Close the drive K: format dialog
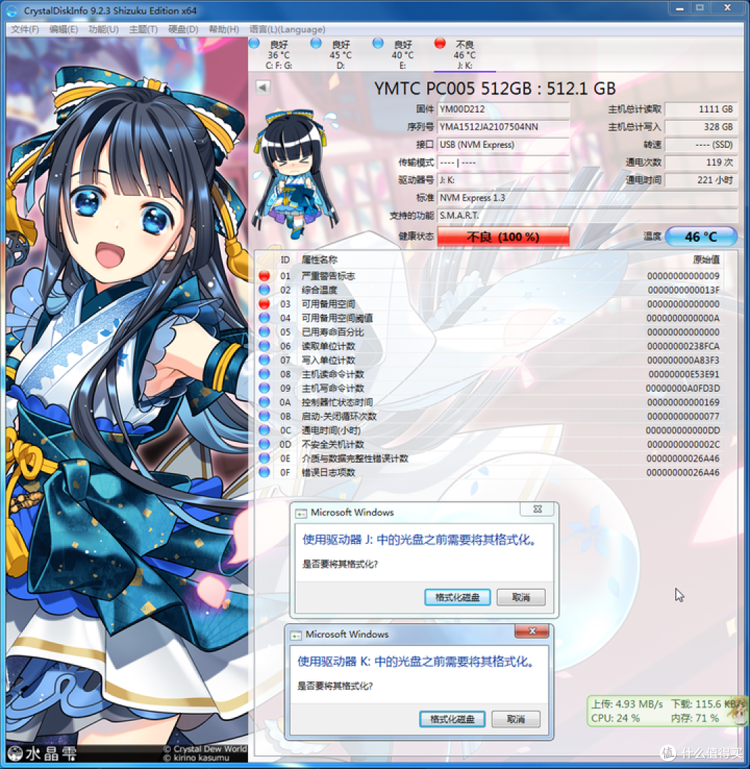The height and width of the screenshot is (769, 750). (x=532, y=631)
